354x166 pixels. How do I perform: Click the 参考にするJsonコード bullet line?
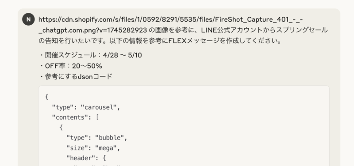(x=76, y=77)
